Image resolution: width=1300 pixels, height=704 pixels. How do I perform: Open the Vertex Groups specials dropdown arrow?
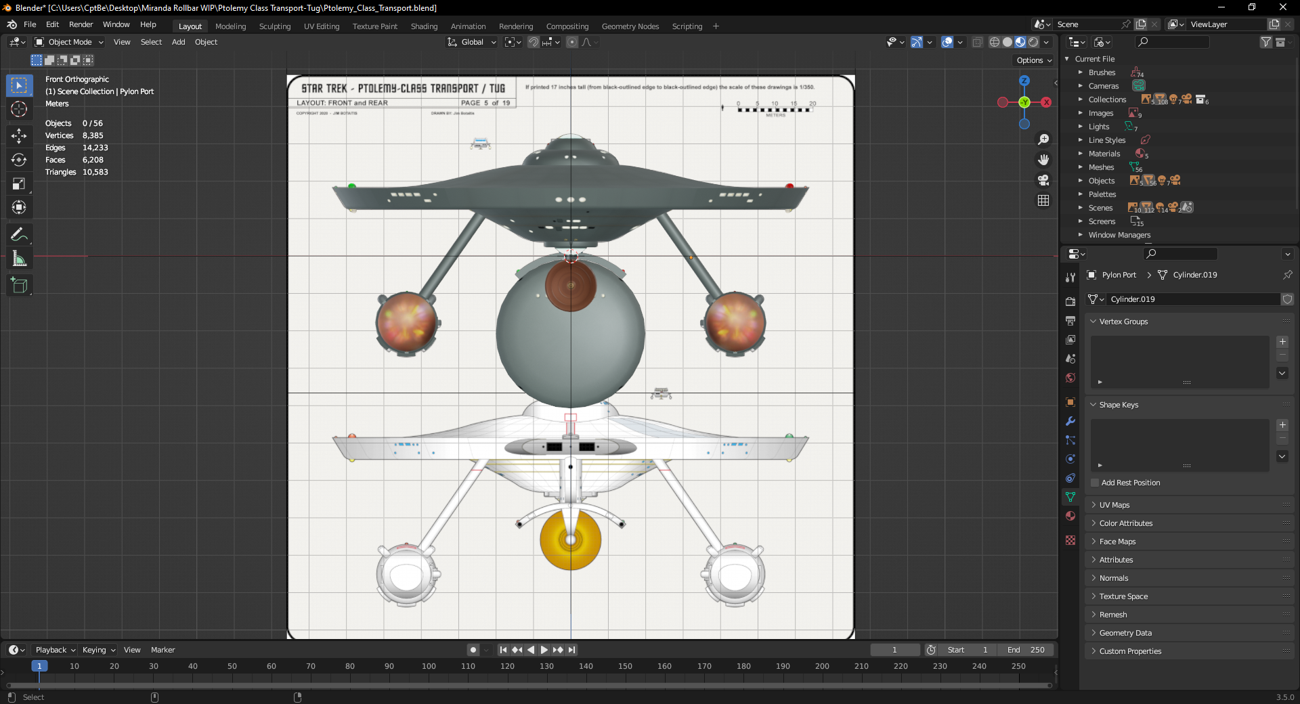[1282, 373]
